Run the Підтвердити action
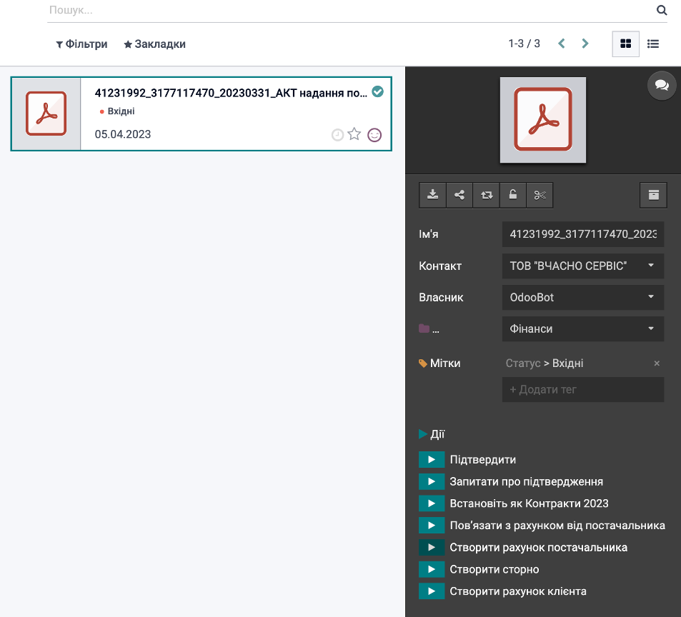 click(432, 460)
